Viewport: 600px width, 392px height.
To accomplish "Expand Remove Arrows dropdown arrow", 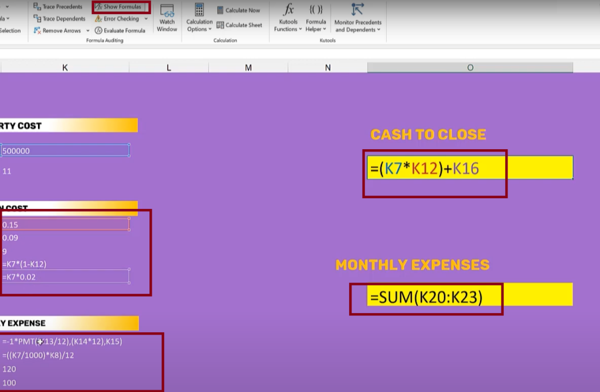I will (x=88, y=30).
